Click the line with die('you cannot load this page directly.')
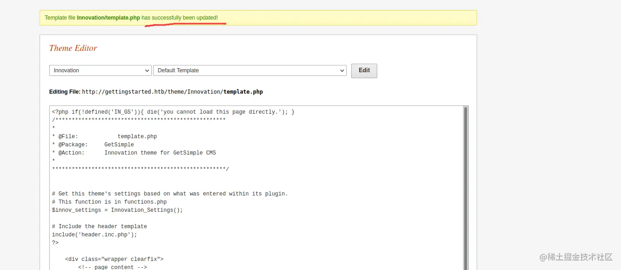The height and width of the screenshot is (270, 621). (x=173, y=112)
